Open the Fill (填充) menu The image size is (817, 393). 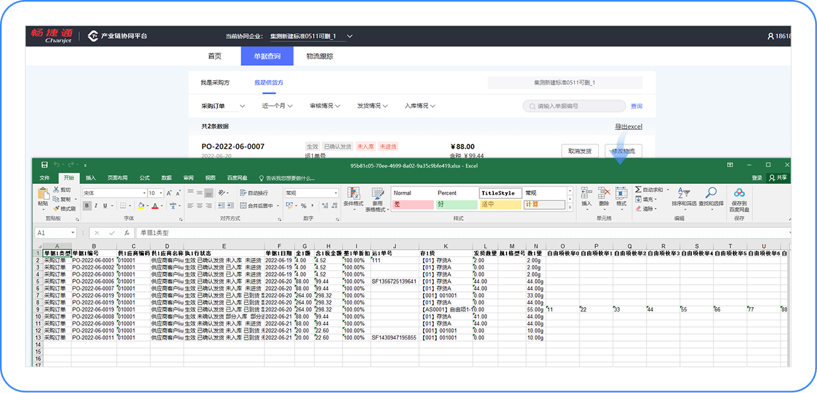pyautogui.click(x=646, y=199)
